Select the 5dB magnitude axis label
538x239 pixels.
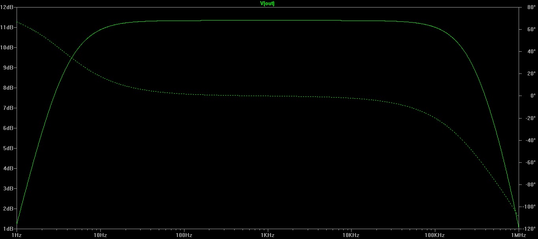point(9,148)
